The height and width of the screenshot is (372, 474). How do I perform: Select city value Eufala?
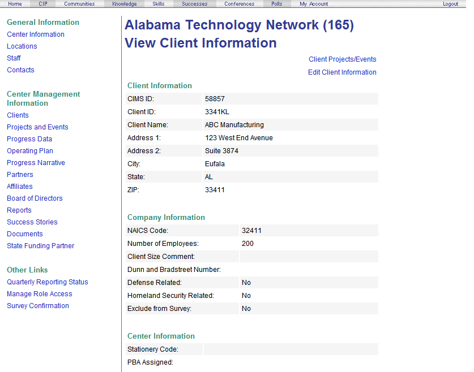point(215,164)
